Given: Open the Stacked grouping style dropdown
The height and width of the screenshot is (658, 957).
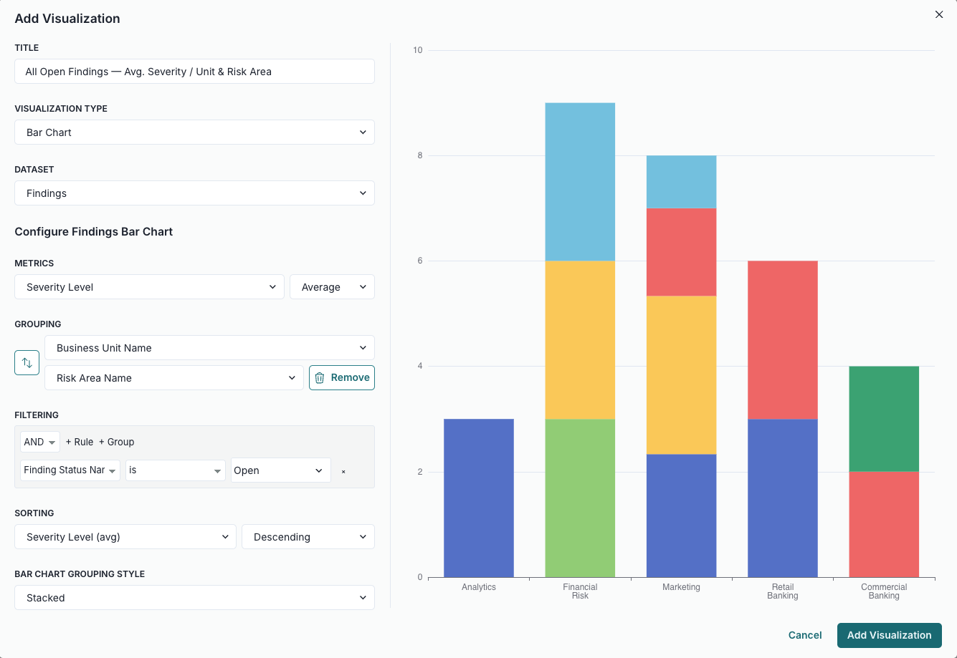Looking at the screenshot, I should tap(194, 598).
